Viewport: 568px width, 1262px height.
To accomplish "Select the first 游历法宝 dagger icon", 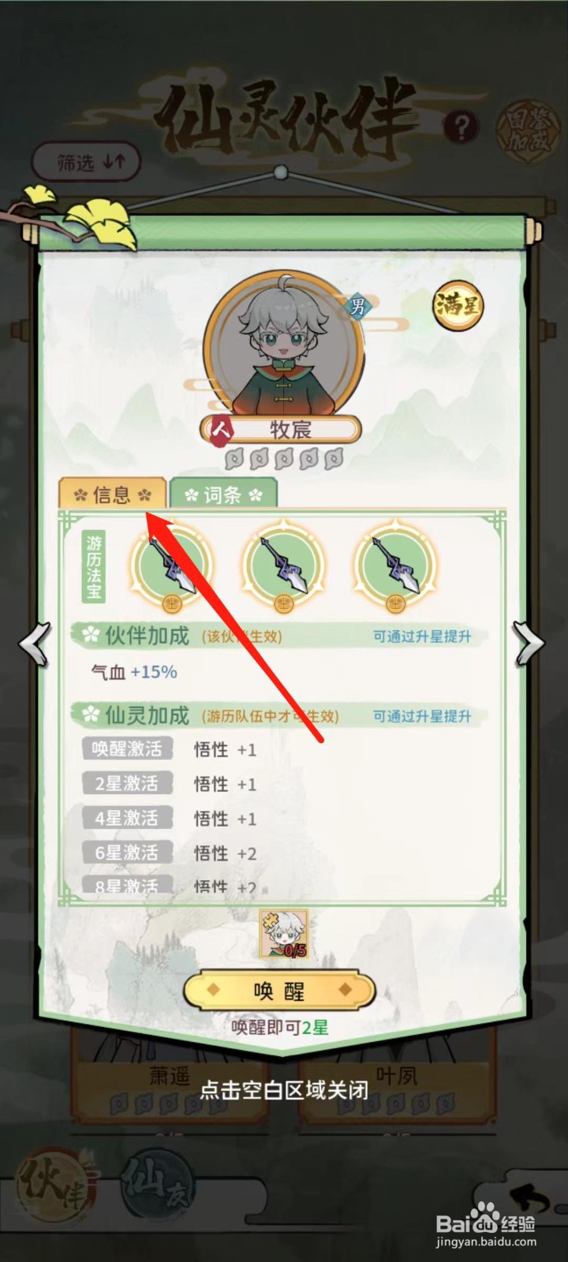I will click(172, 568).
